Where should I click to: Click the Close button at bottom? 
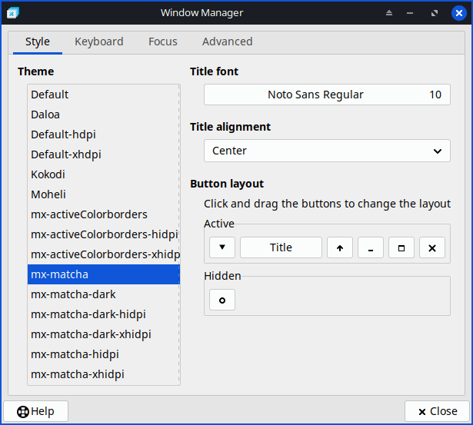[x=436, y=411]
